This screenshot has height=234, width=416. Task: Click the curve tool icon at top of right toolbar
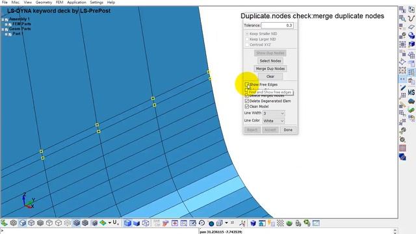click(411, 18)
